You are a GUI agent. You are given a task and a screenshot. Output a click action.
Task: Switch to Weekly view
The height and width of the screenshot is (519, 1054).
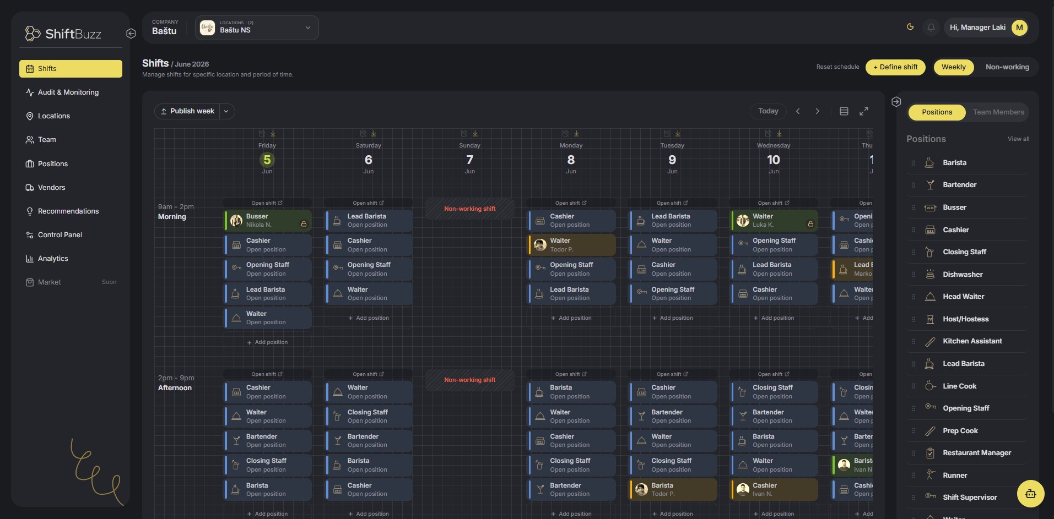pos(953,67)
